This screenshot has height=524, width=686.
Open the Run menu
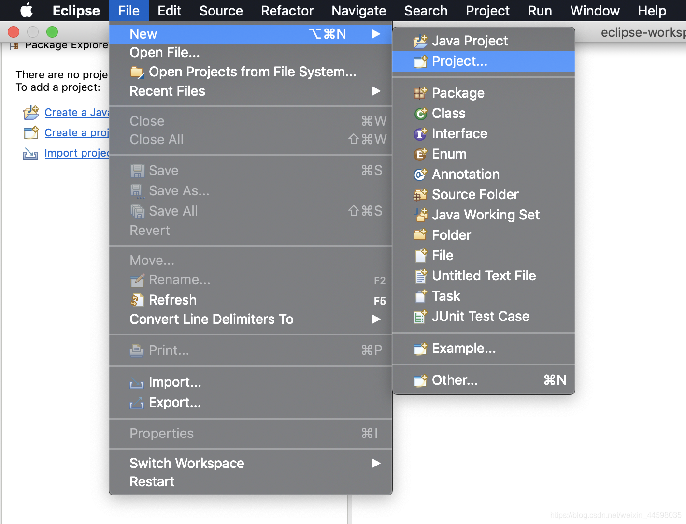540,11
